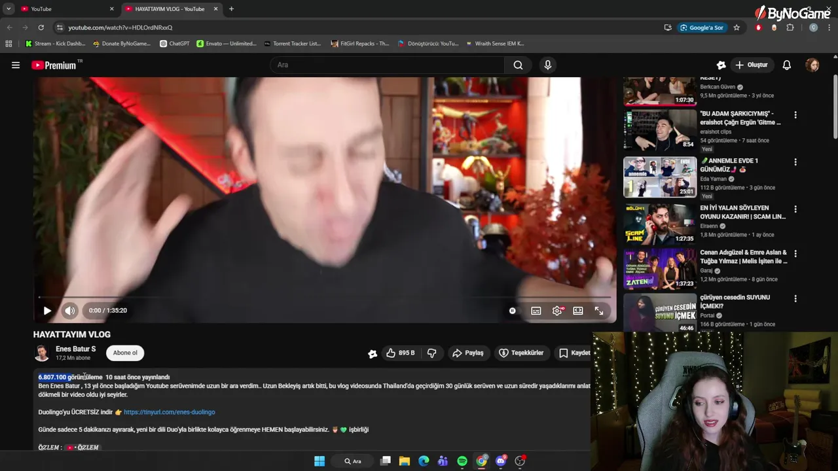Close the HAYATTAYIM VLOG tab

[x=215, y=9]
